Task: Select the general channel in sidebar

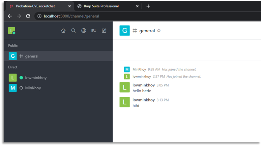Action: click(58, 56)
